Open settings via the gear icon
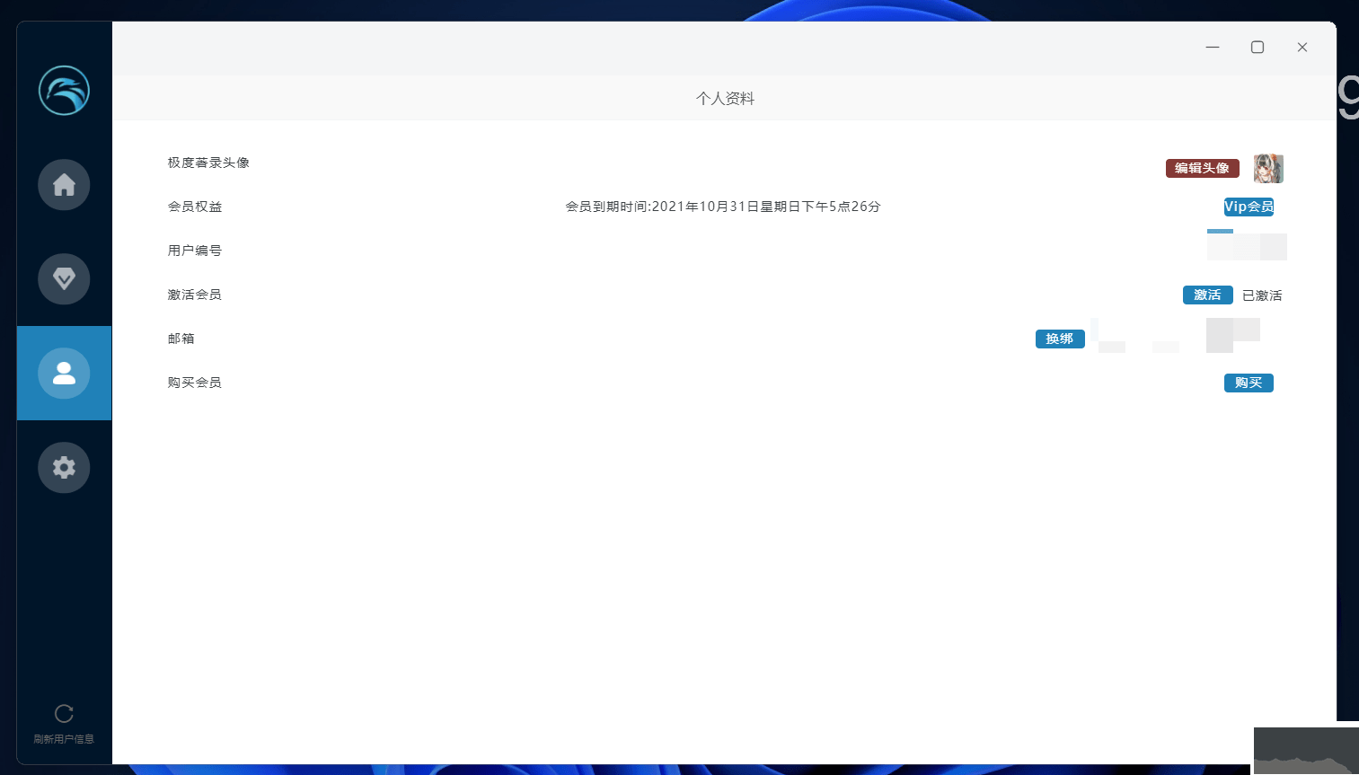The image size is (1359, 775). 64,467
